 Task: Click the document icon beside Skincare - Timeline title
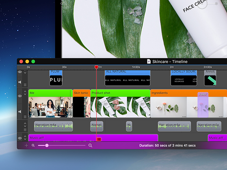pyautogui.click(x=149, y=62)
